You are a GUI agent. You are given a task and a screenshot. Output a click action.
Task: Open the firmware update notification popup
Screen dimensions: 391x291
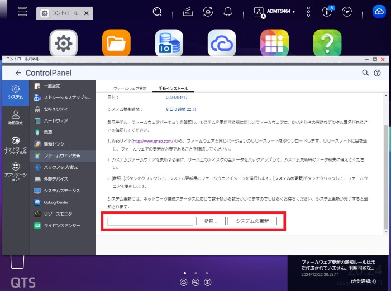[x=338, y=268]
